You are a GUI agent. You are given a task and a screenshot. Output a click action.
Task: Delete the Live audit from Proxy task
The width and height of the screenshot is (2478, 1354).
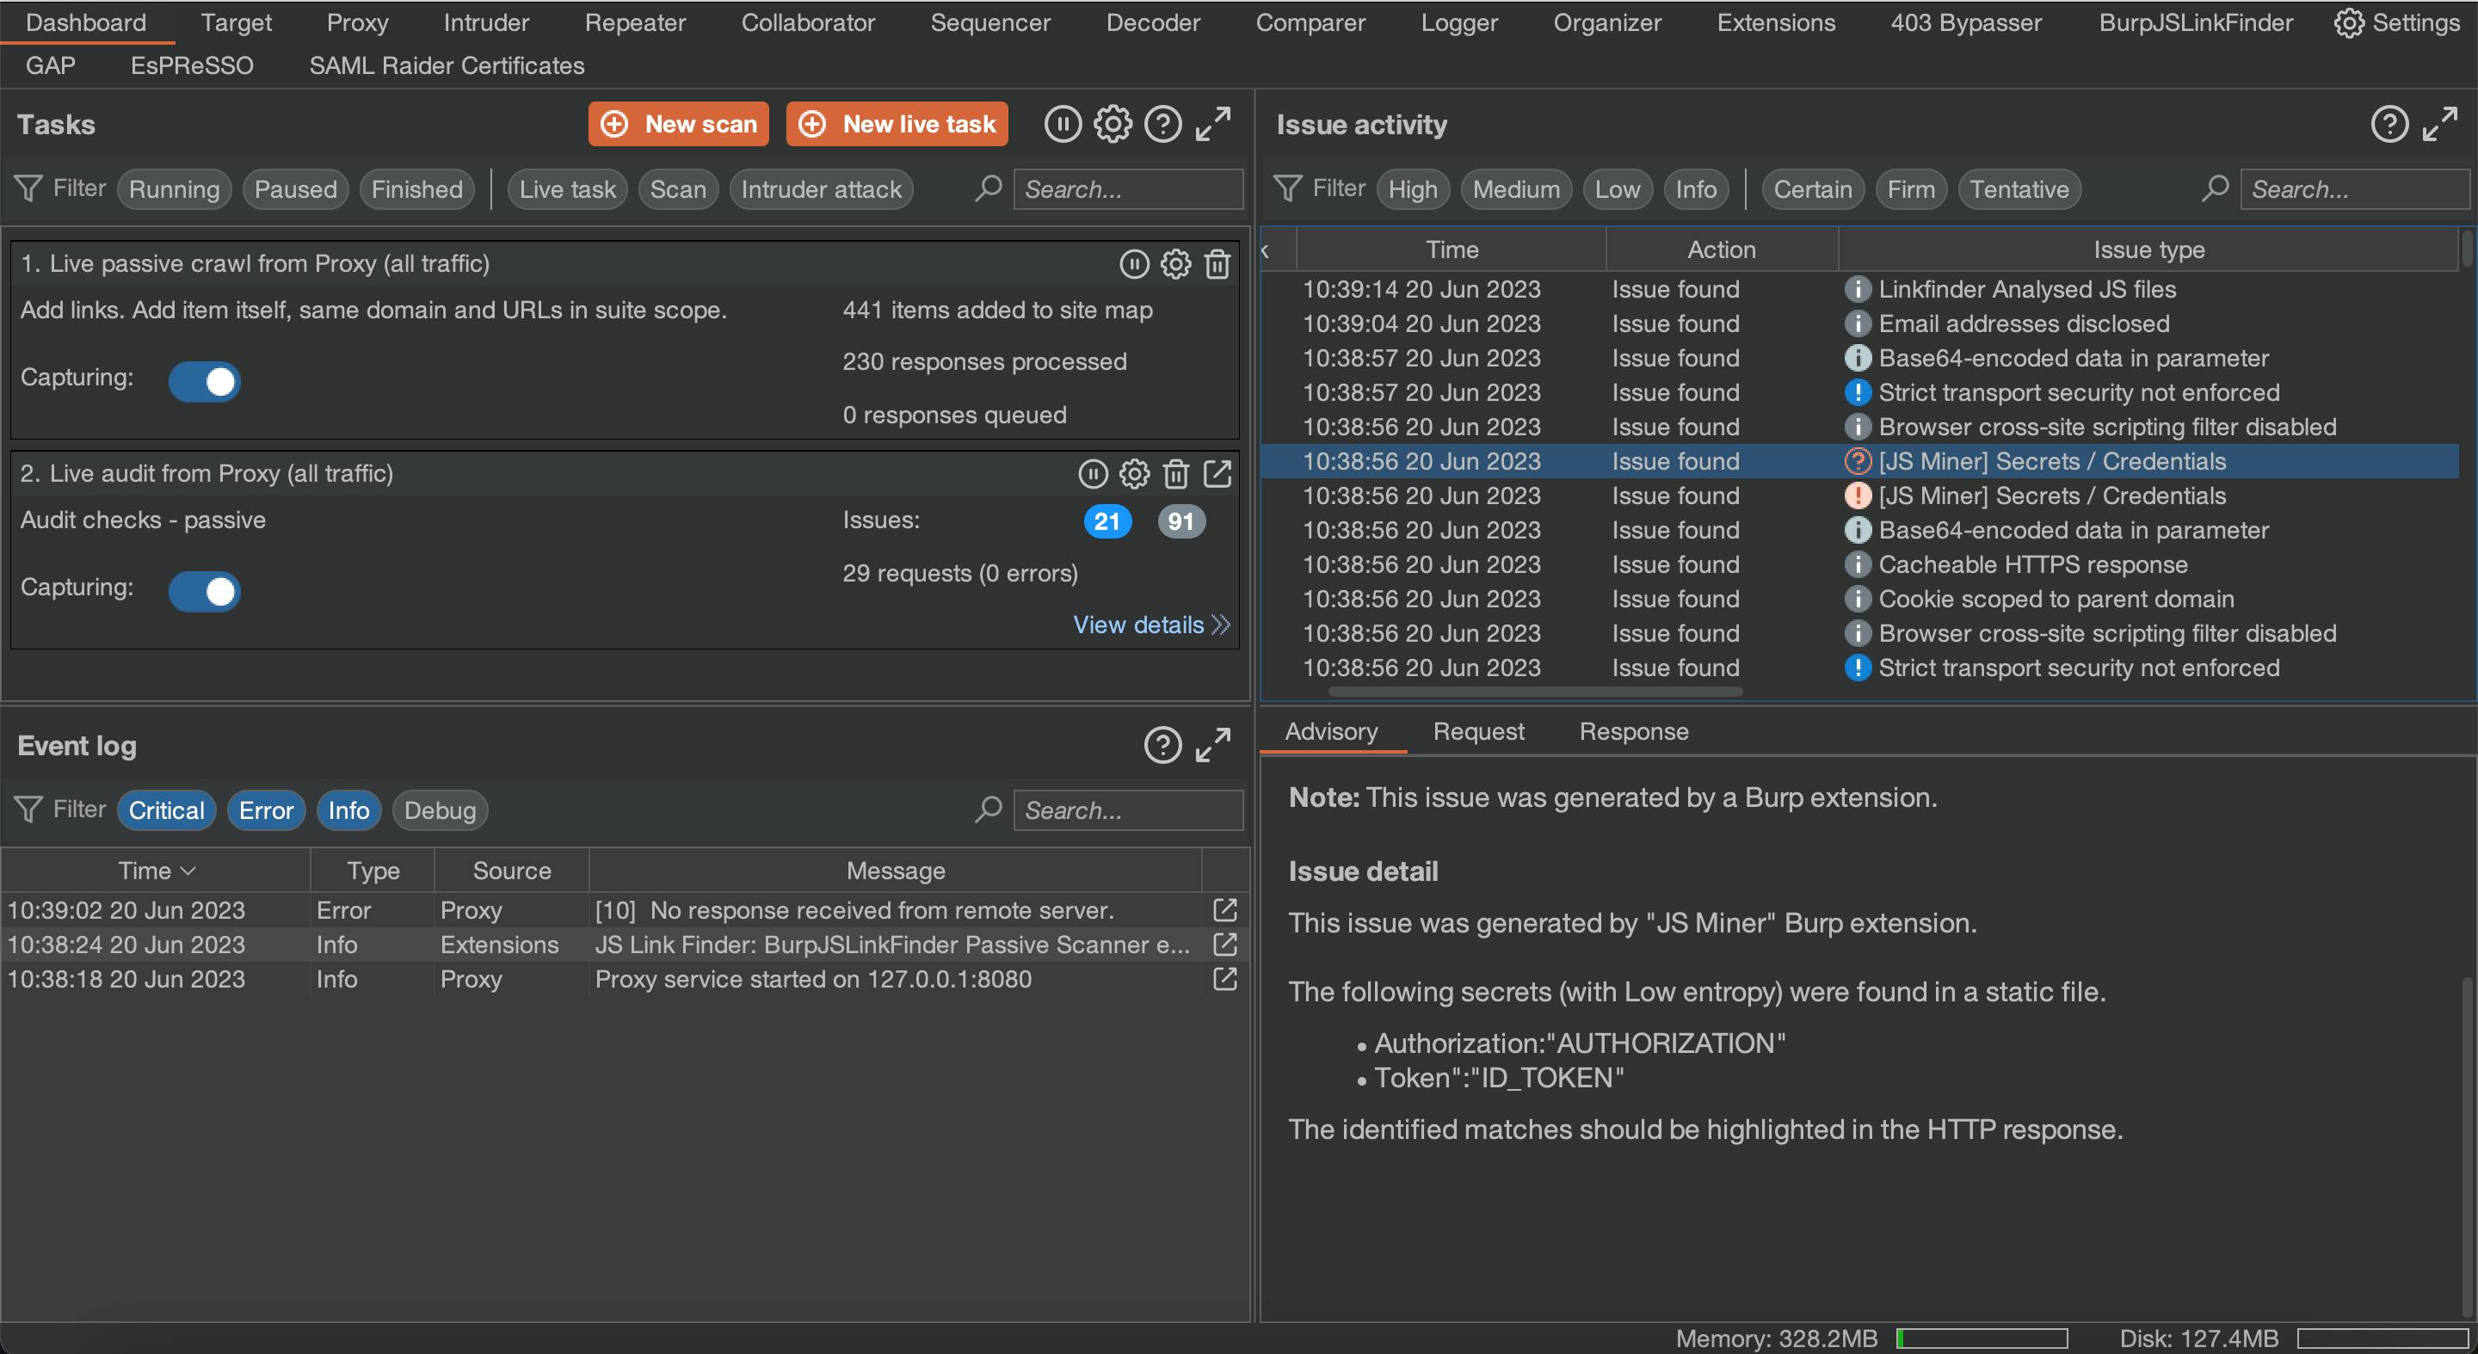click(x=1175, y=473)
